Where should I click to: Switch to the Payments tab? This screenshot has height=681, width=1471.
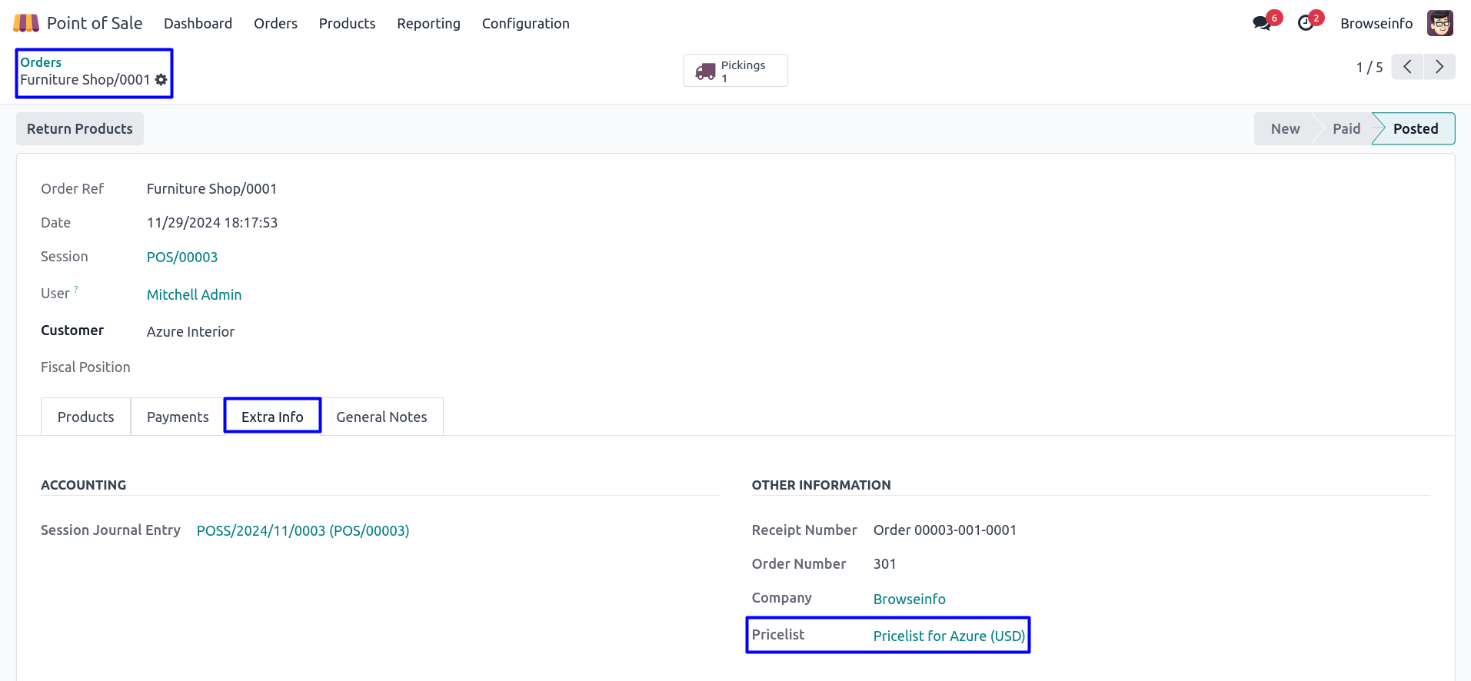(178, 417)
